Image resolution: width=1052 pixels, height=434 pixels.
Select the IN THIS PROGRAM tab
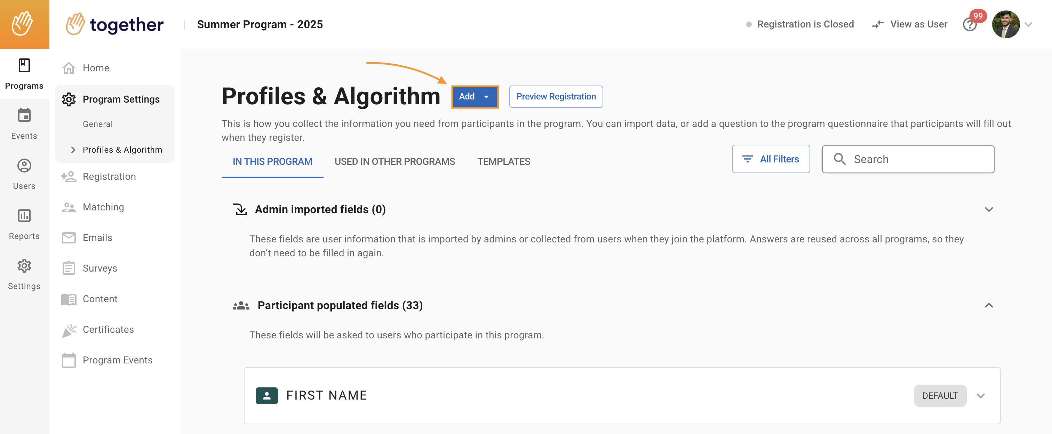point(272,161)
